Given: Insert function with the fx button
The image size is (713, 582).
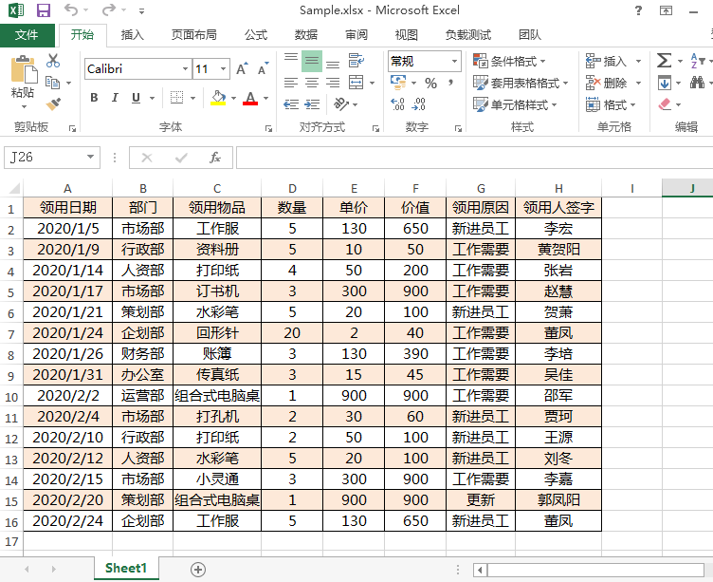Looking at the screenshot, I should pos(214,158).
